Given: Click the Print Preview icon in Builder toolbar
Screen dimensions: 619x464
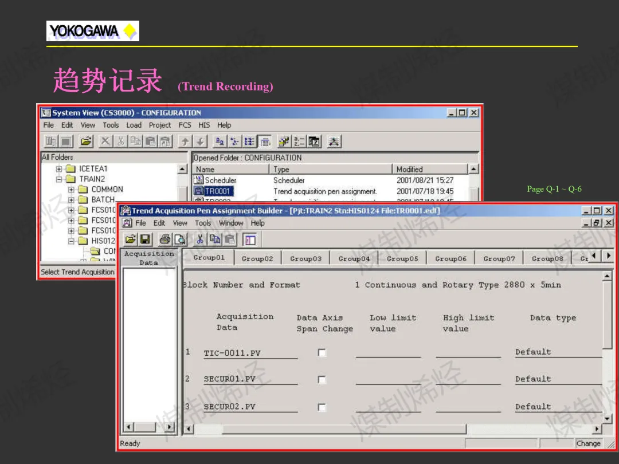Looking at the screenshot, I should pyautogui.click(x=180, y=239).
